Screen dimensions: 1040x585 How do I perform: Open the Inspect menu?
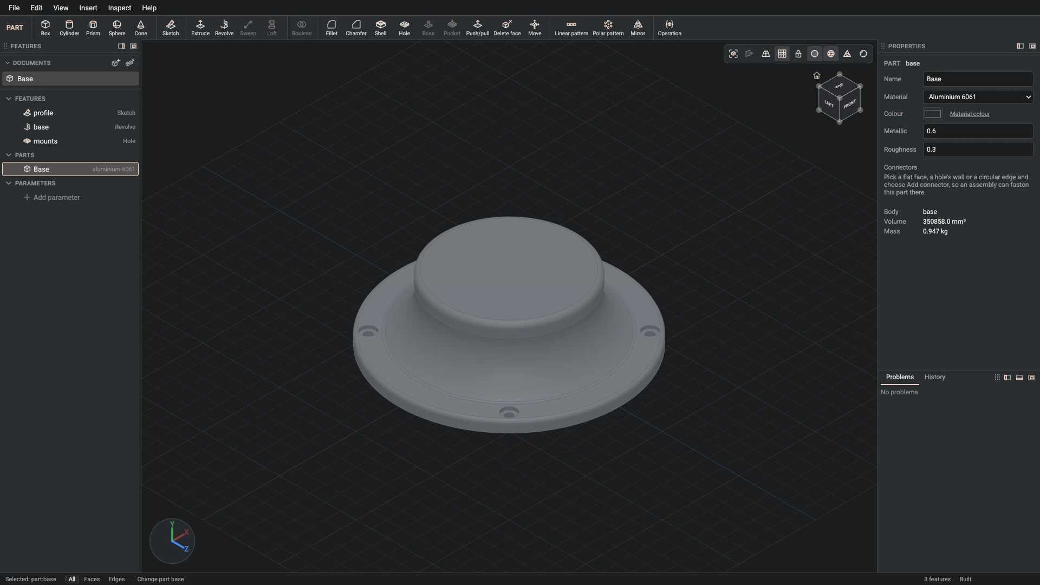[x=120, y=8]
